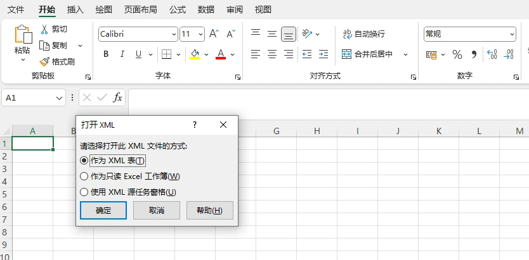Copy using the 复制 icon
Image resolution: width=529 pixels, height=260 pixels.
point(44,46)
